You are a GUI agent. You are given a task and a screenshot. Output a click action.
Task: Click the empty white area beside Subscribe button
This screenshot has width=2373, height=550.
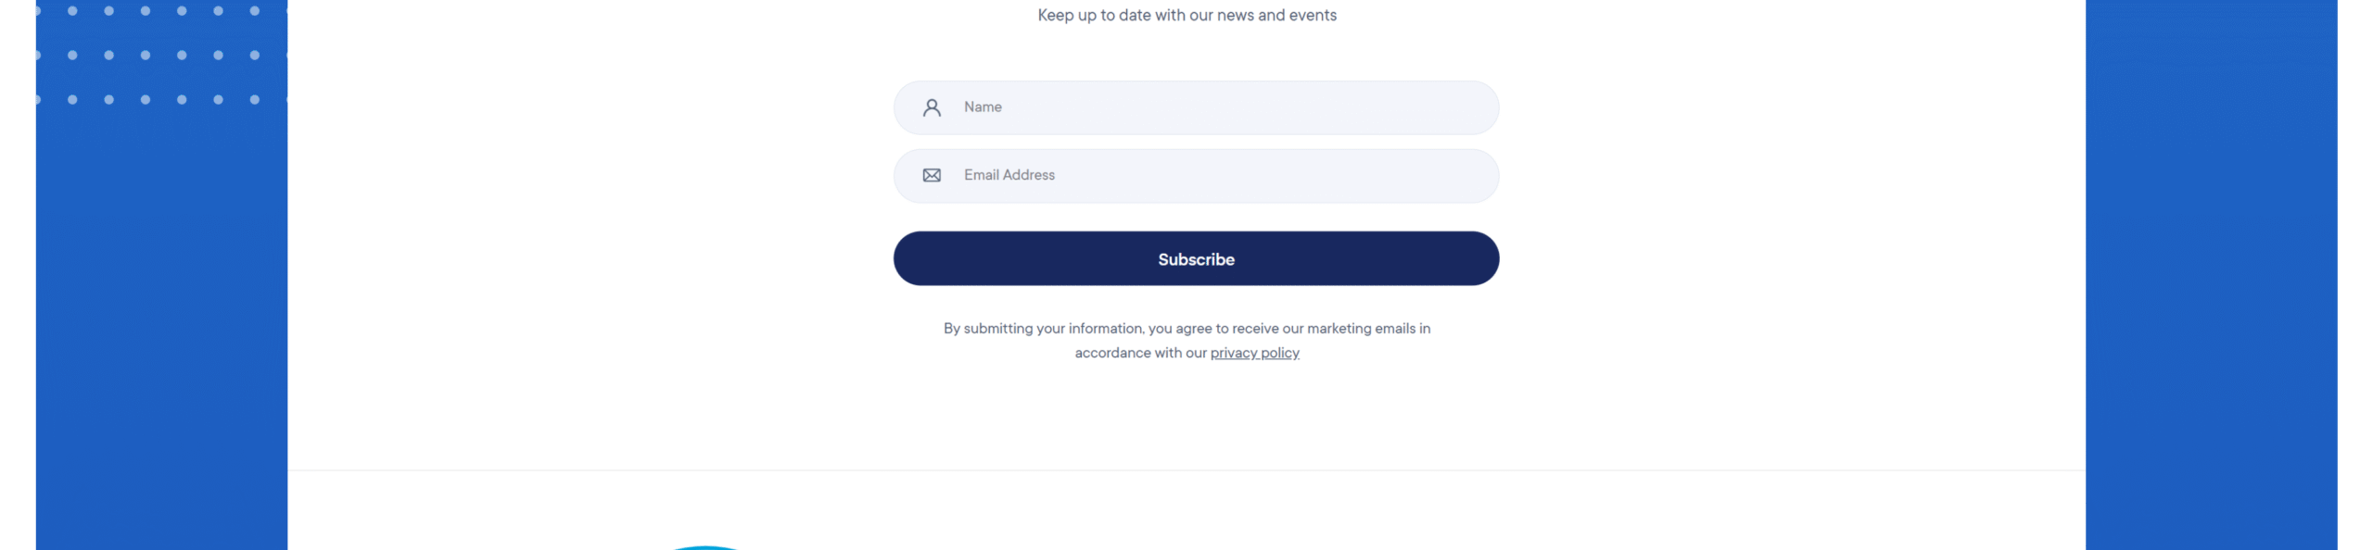coord(1761,258)
